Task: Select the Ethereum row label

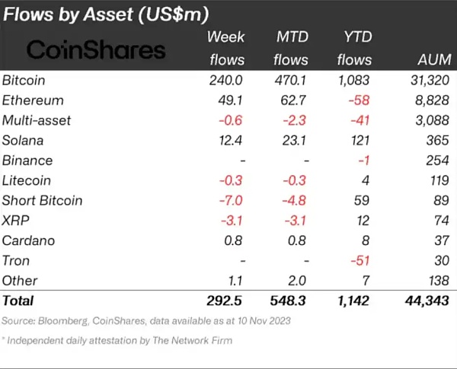Action: pyautogui.click(x=33, y=100)
